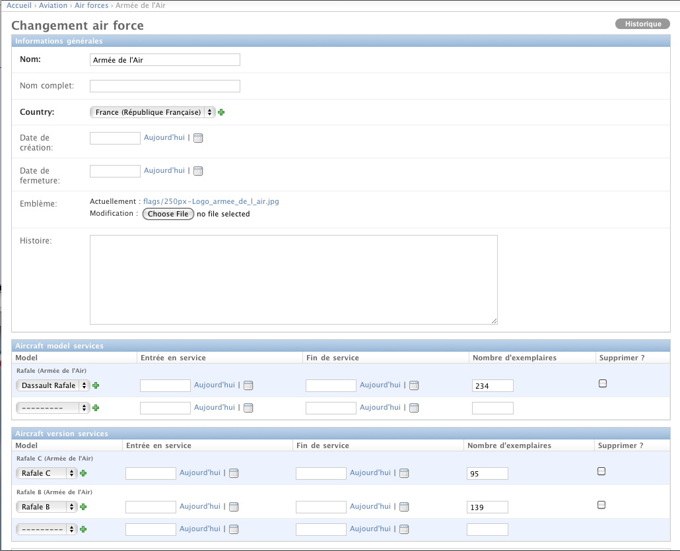This screenshot has height=551, width=680.
Task: Open calendar icon for Date de fermeture
Action: coord(198,171)
